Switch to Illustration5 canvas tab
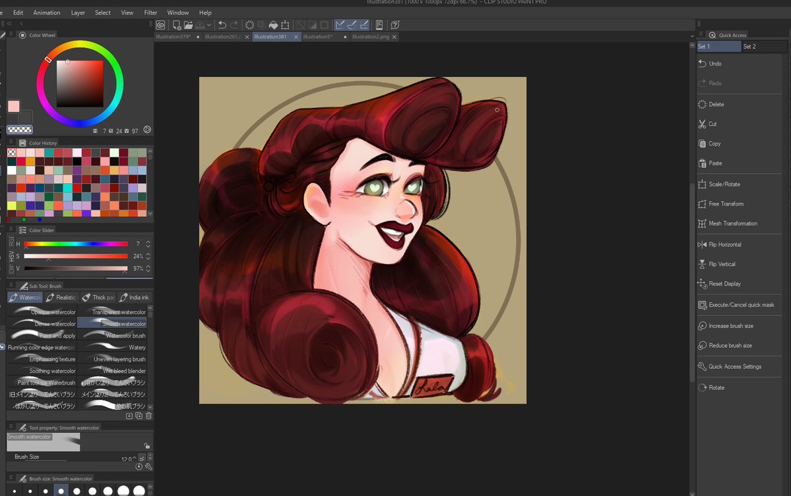Image resolution: width=791 pixels, height=496 pixels. 318,37
